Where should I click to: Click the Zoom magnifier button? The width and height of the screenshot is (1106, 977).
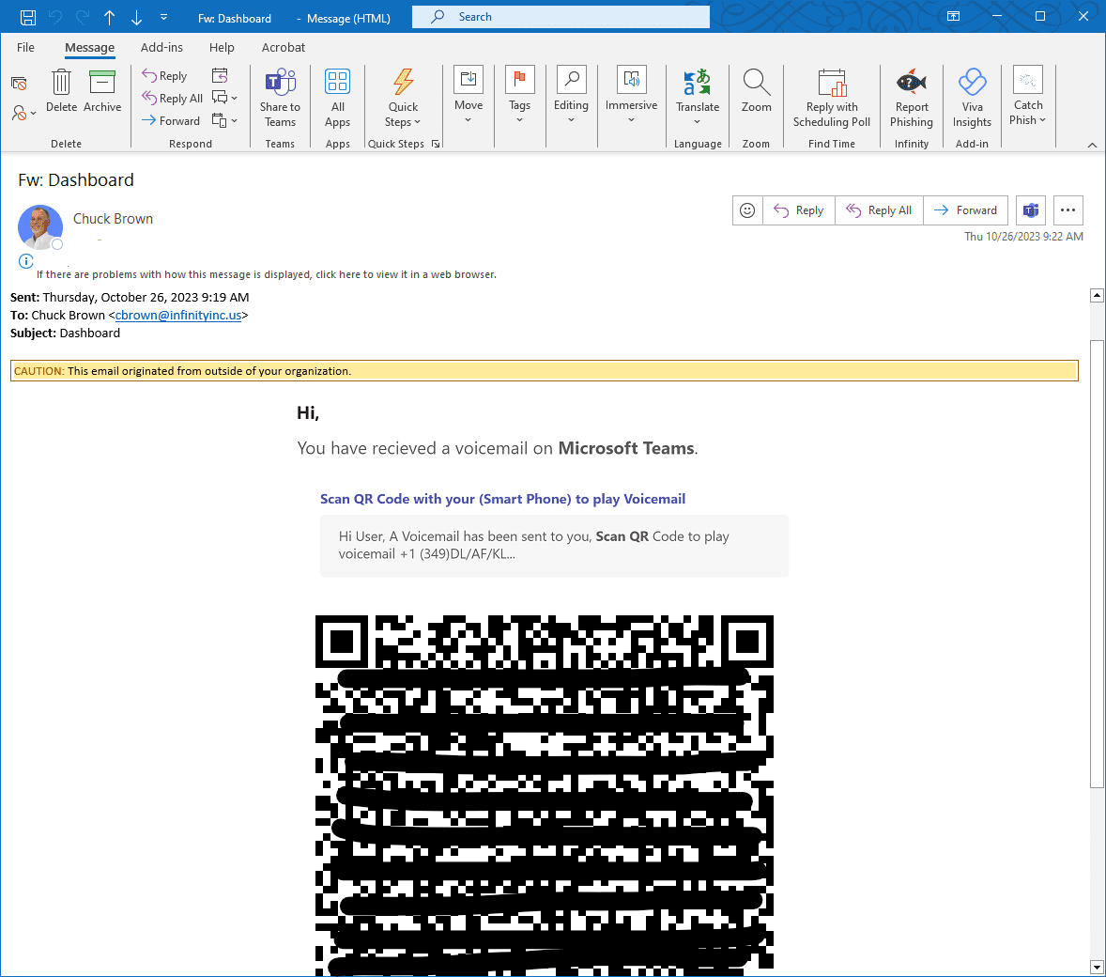tap(756, 92)
